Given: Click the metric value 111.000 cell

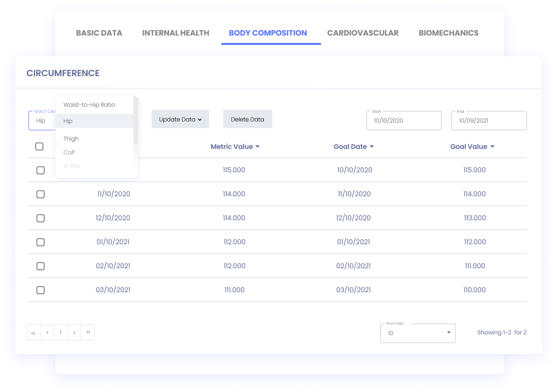Looking at the screenshot, I should point(235,290).
